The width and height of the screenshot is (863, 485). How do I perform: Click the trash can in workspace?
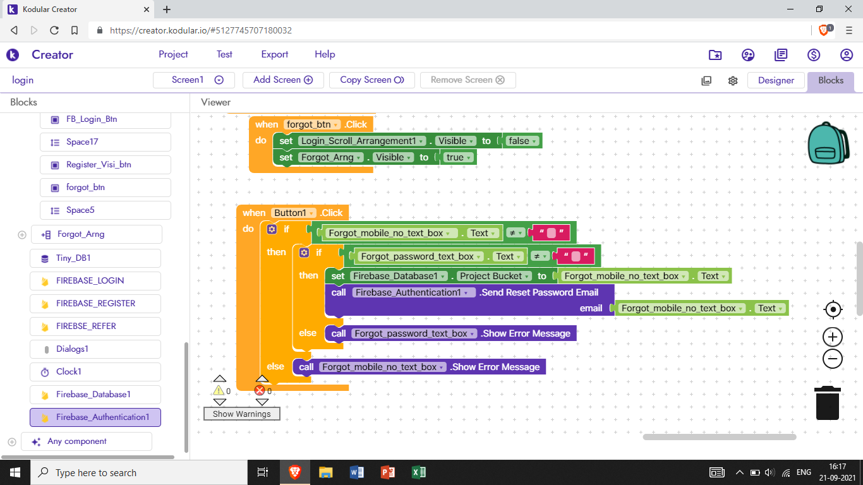point(827,403)
